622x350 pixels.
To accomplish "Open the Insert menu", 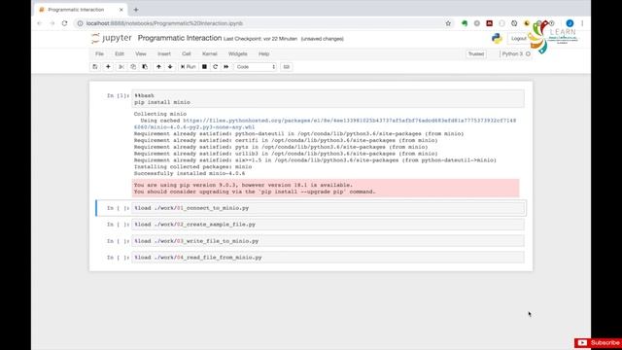I will coord(164,53).
